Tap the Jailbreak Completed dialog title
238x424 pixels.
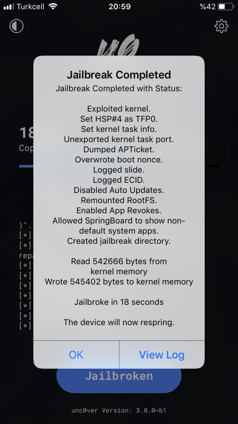click(x=119, y=75)
